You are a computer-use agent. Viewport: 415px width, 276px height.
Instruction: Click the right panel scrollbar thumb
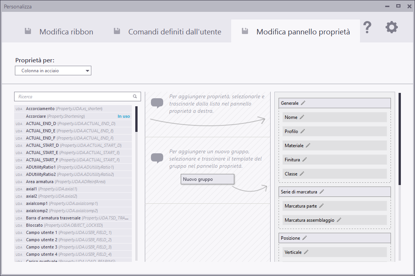[400, 139]
